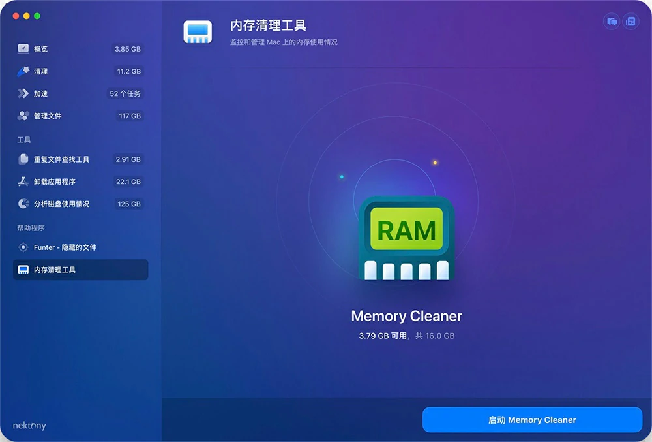Click the 分析磁盘使用情况 disk pie icon
652x442 pixels.
23,204
